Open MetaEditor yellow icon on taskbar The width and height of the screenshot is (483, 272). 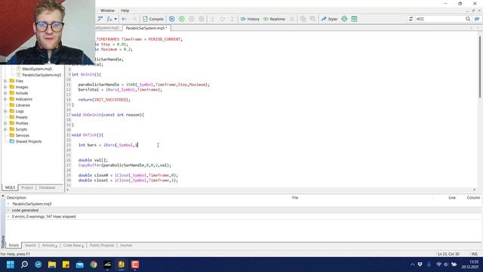click(x=121, y=264)
